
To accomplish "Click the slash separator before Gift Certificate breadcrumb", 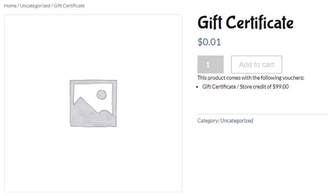I will [x=52, y=6].
